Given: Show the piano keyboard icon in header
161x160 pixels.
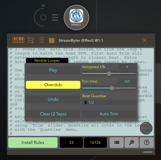Looking at the screenshot, I should click(18, 40).
